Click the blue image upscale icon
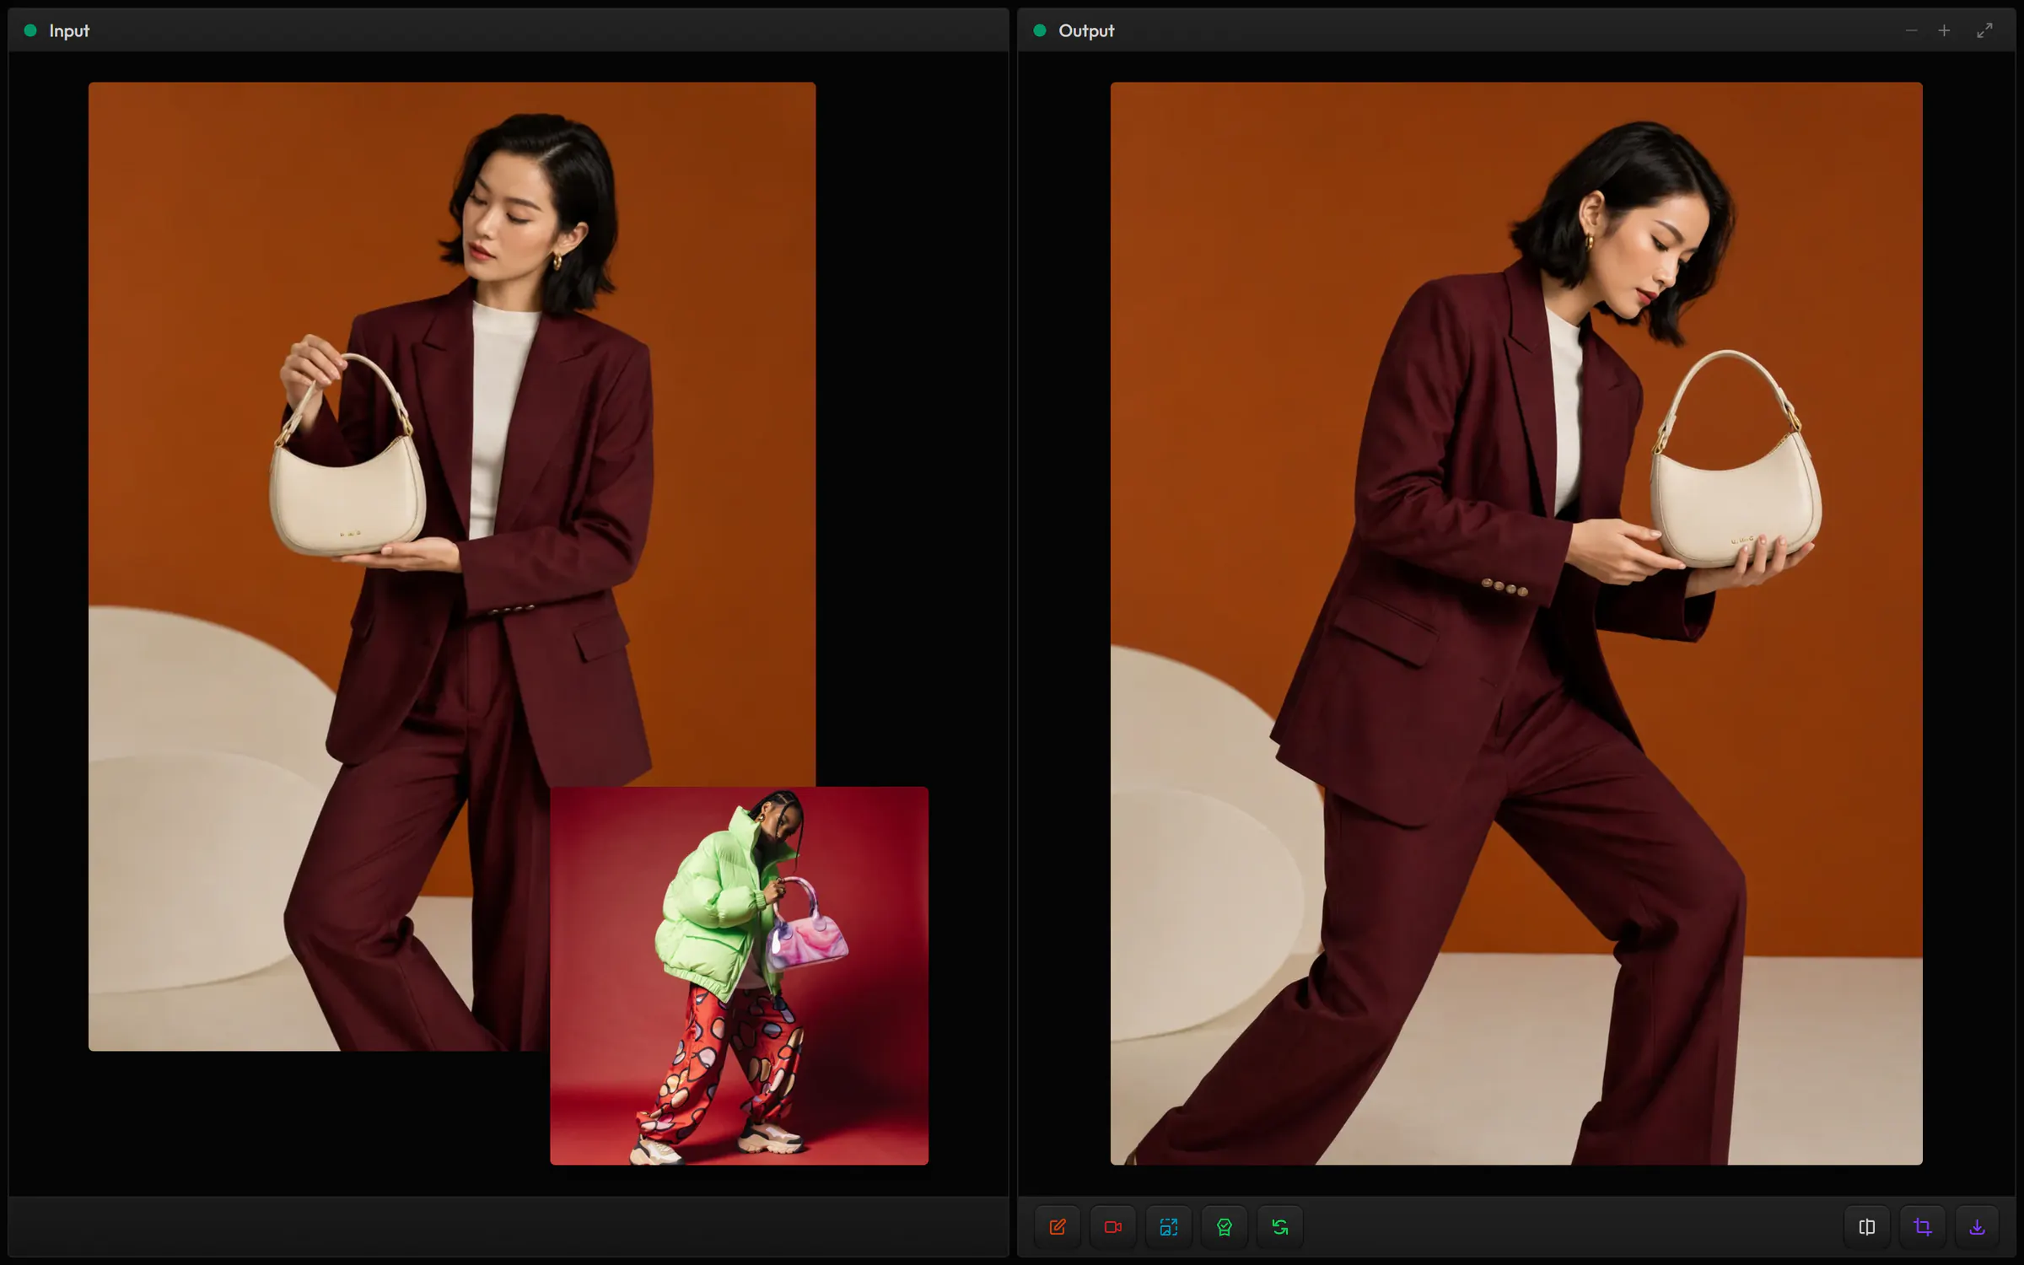2024x1265 pixels. pyautogui.click(x=1169, y=1227)
